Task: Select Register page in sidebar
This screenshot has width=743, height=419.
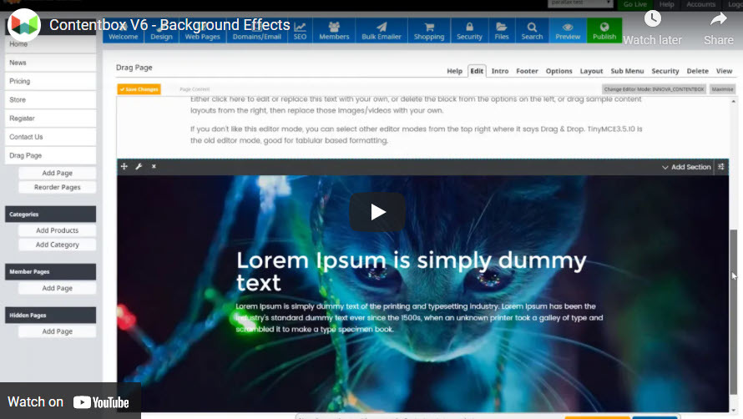Action: pos(50,118)
